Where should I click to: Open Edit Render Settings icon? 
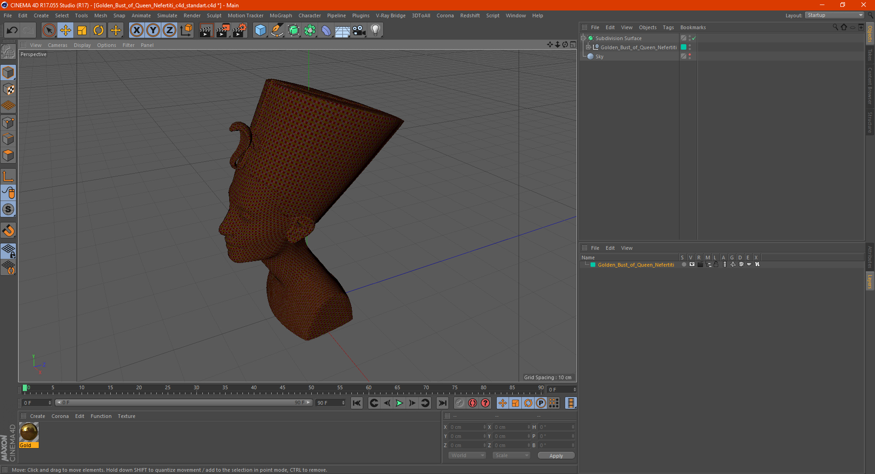pos(240,31)
